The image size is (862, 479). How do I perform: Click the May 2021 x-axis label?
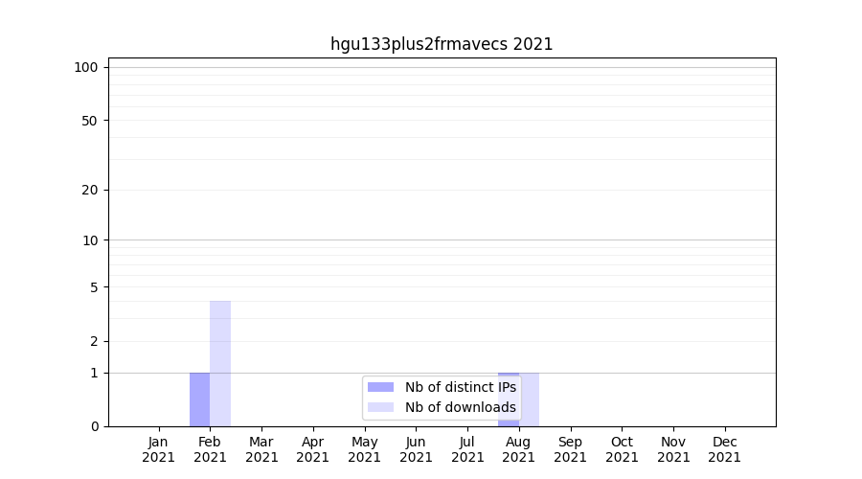(365, 449)
